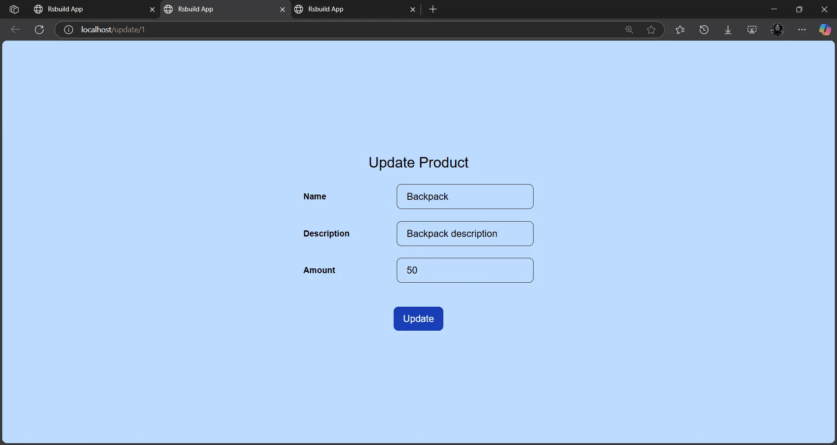Open the tab actions workspace icon
Screen dimensions: 837x445
(14, 9)
